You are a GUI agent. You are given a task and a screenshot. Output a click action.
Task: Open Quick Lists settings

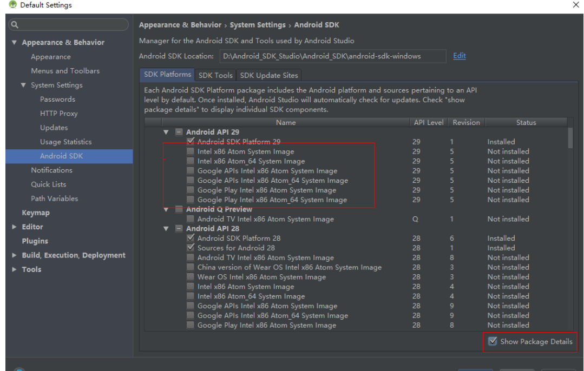click(48, 184)
